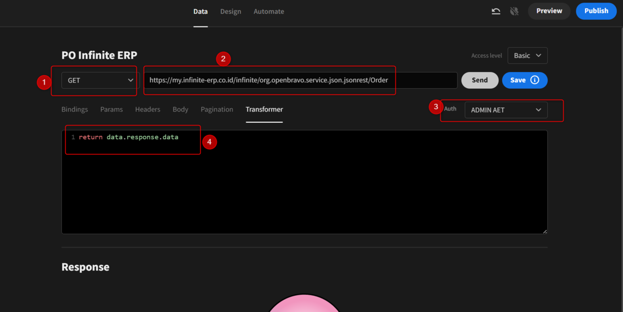Open the Automate tab
623x312 pixels.
tap(269, 11)
